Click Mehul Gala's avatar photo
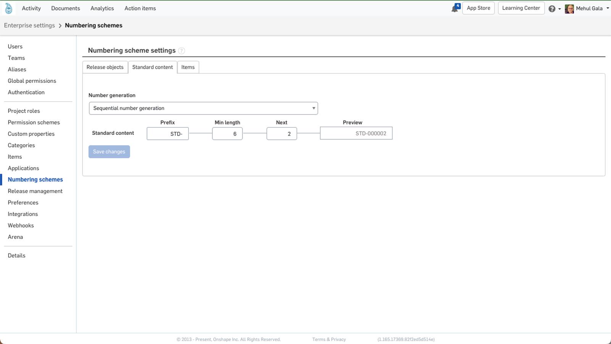Viewport: 611px width, 344px height. tap(569, 8)
